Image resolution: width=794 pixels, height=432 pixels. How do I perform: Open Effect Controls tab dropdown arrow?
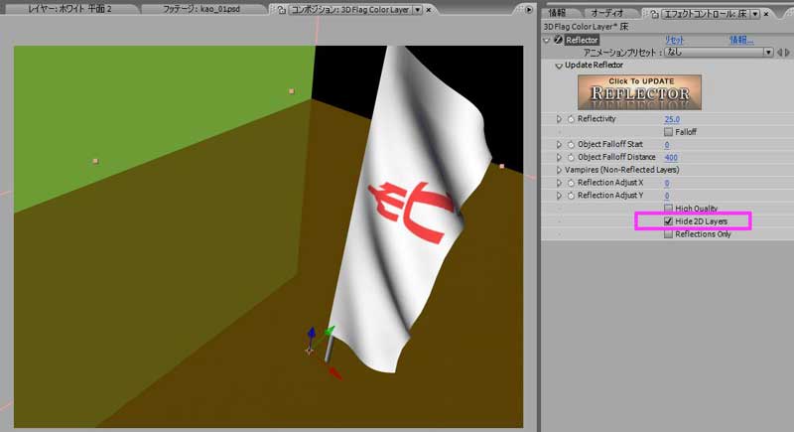pyautogui.click(x=755, y=14)
